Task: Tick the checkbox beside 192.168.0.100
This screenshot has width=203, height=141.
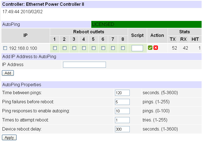Action: point(5,48)
